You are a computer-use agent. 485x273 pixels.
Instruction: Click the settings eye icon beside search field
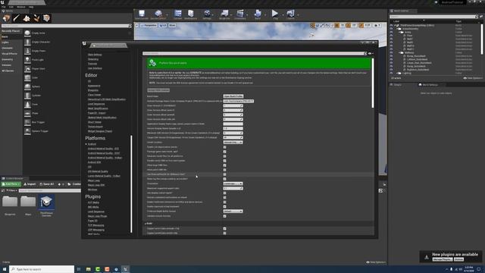click(x=370, y=54)
